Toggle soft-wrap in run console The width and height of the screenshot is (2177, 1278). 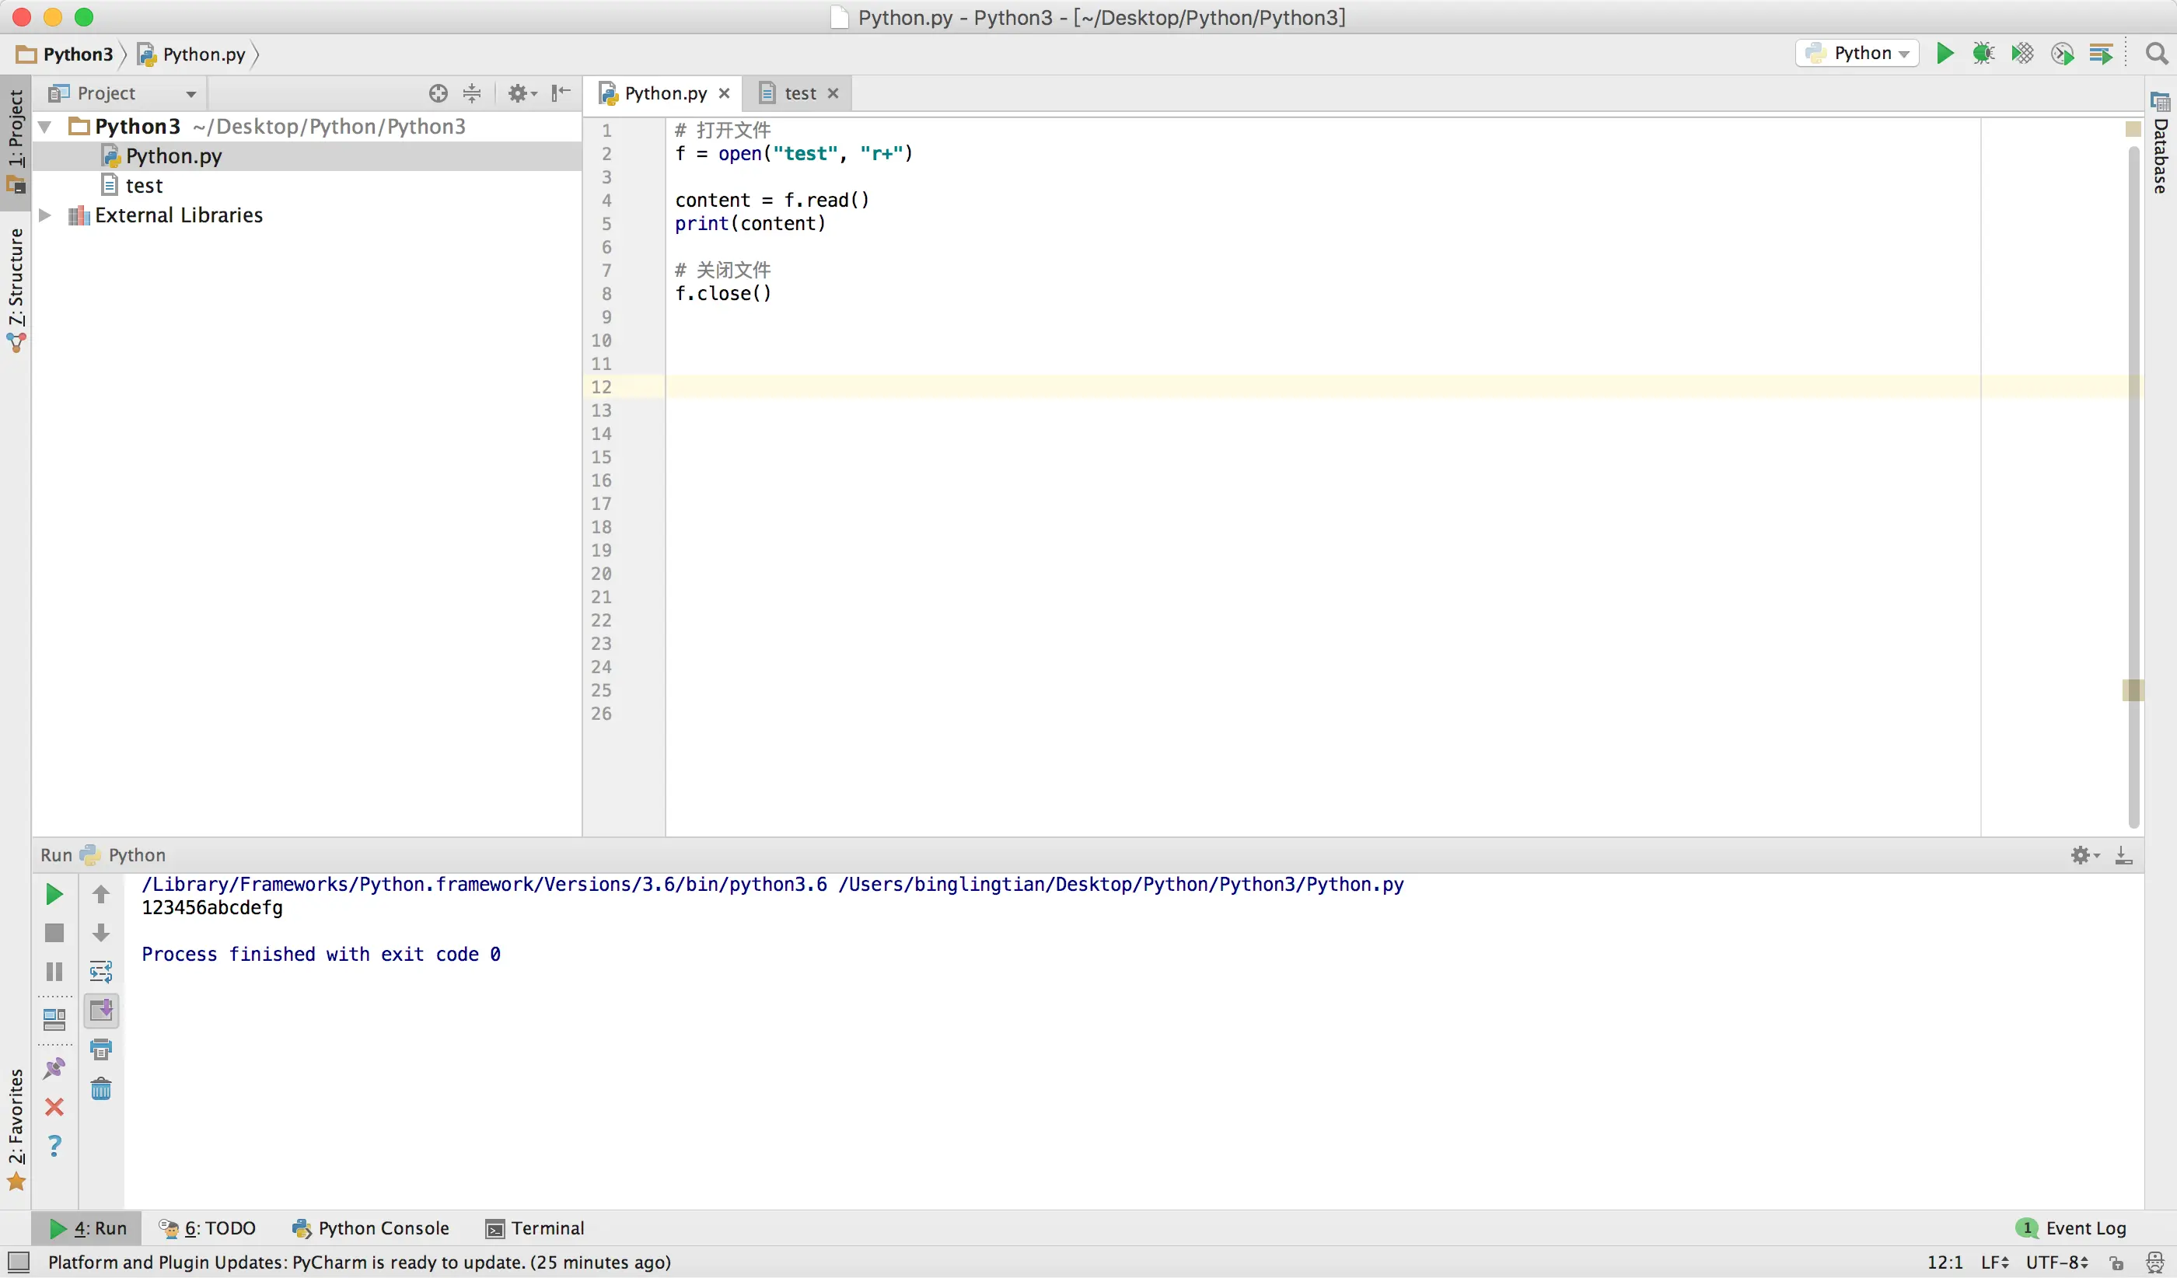click(x=101, y=972)
